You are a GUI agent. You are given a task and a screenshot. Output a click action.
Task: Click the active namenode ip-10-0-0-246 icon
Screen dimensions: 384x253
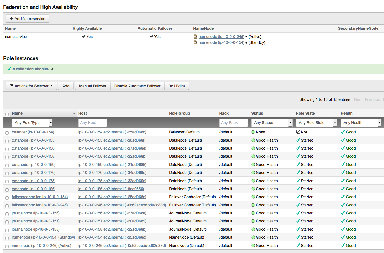195,37
